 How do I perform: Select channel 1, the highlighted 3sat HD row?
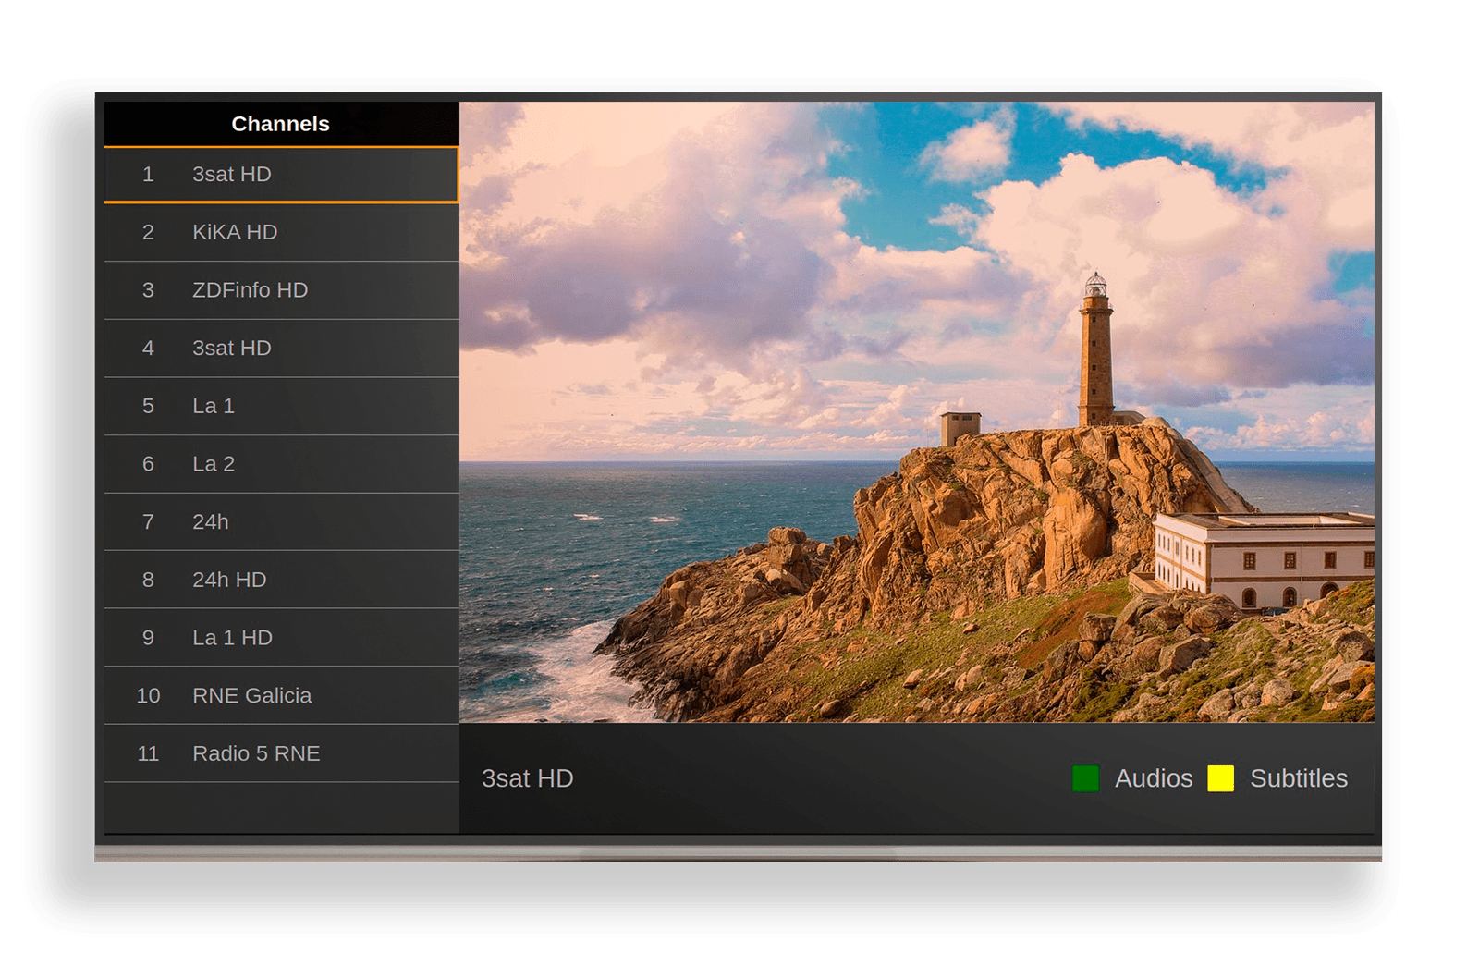click(x=281, y=175)
